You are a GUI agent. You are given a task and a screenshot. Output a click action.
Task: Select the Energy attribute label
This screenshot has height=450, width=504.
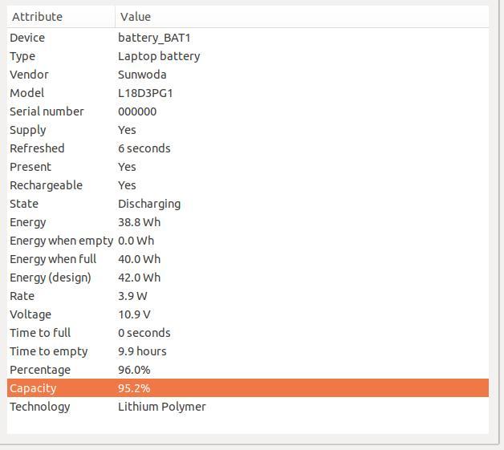point(28,222)
